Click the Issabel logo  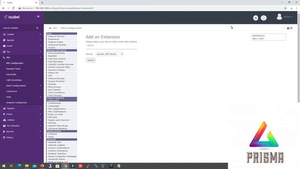(x=12, y=17)
